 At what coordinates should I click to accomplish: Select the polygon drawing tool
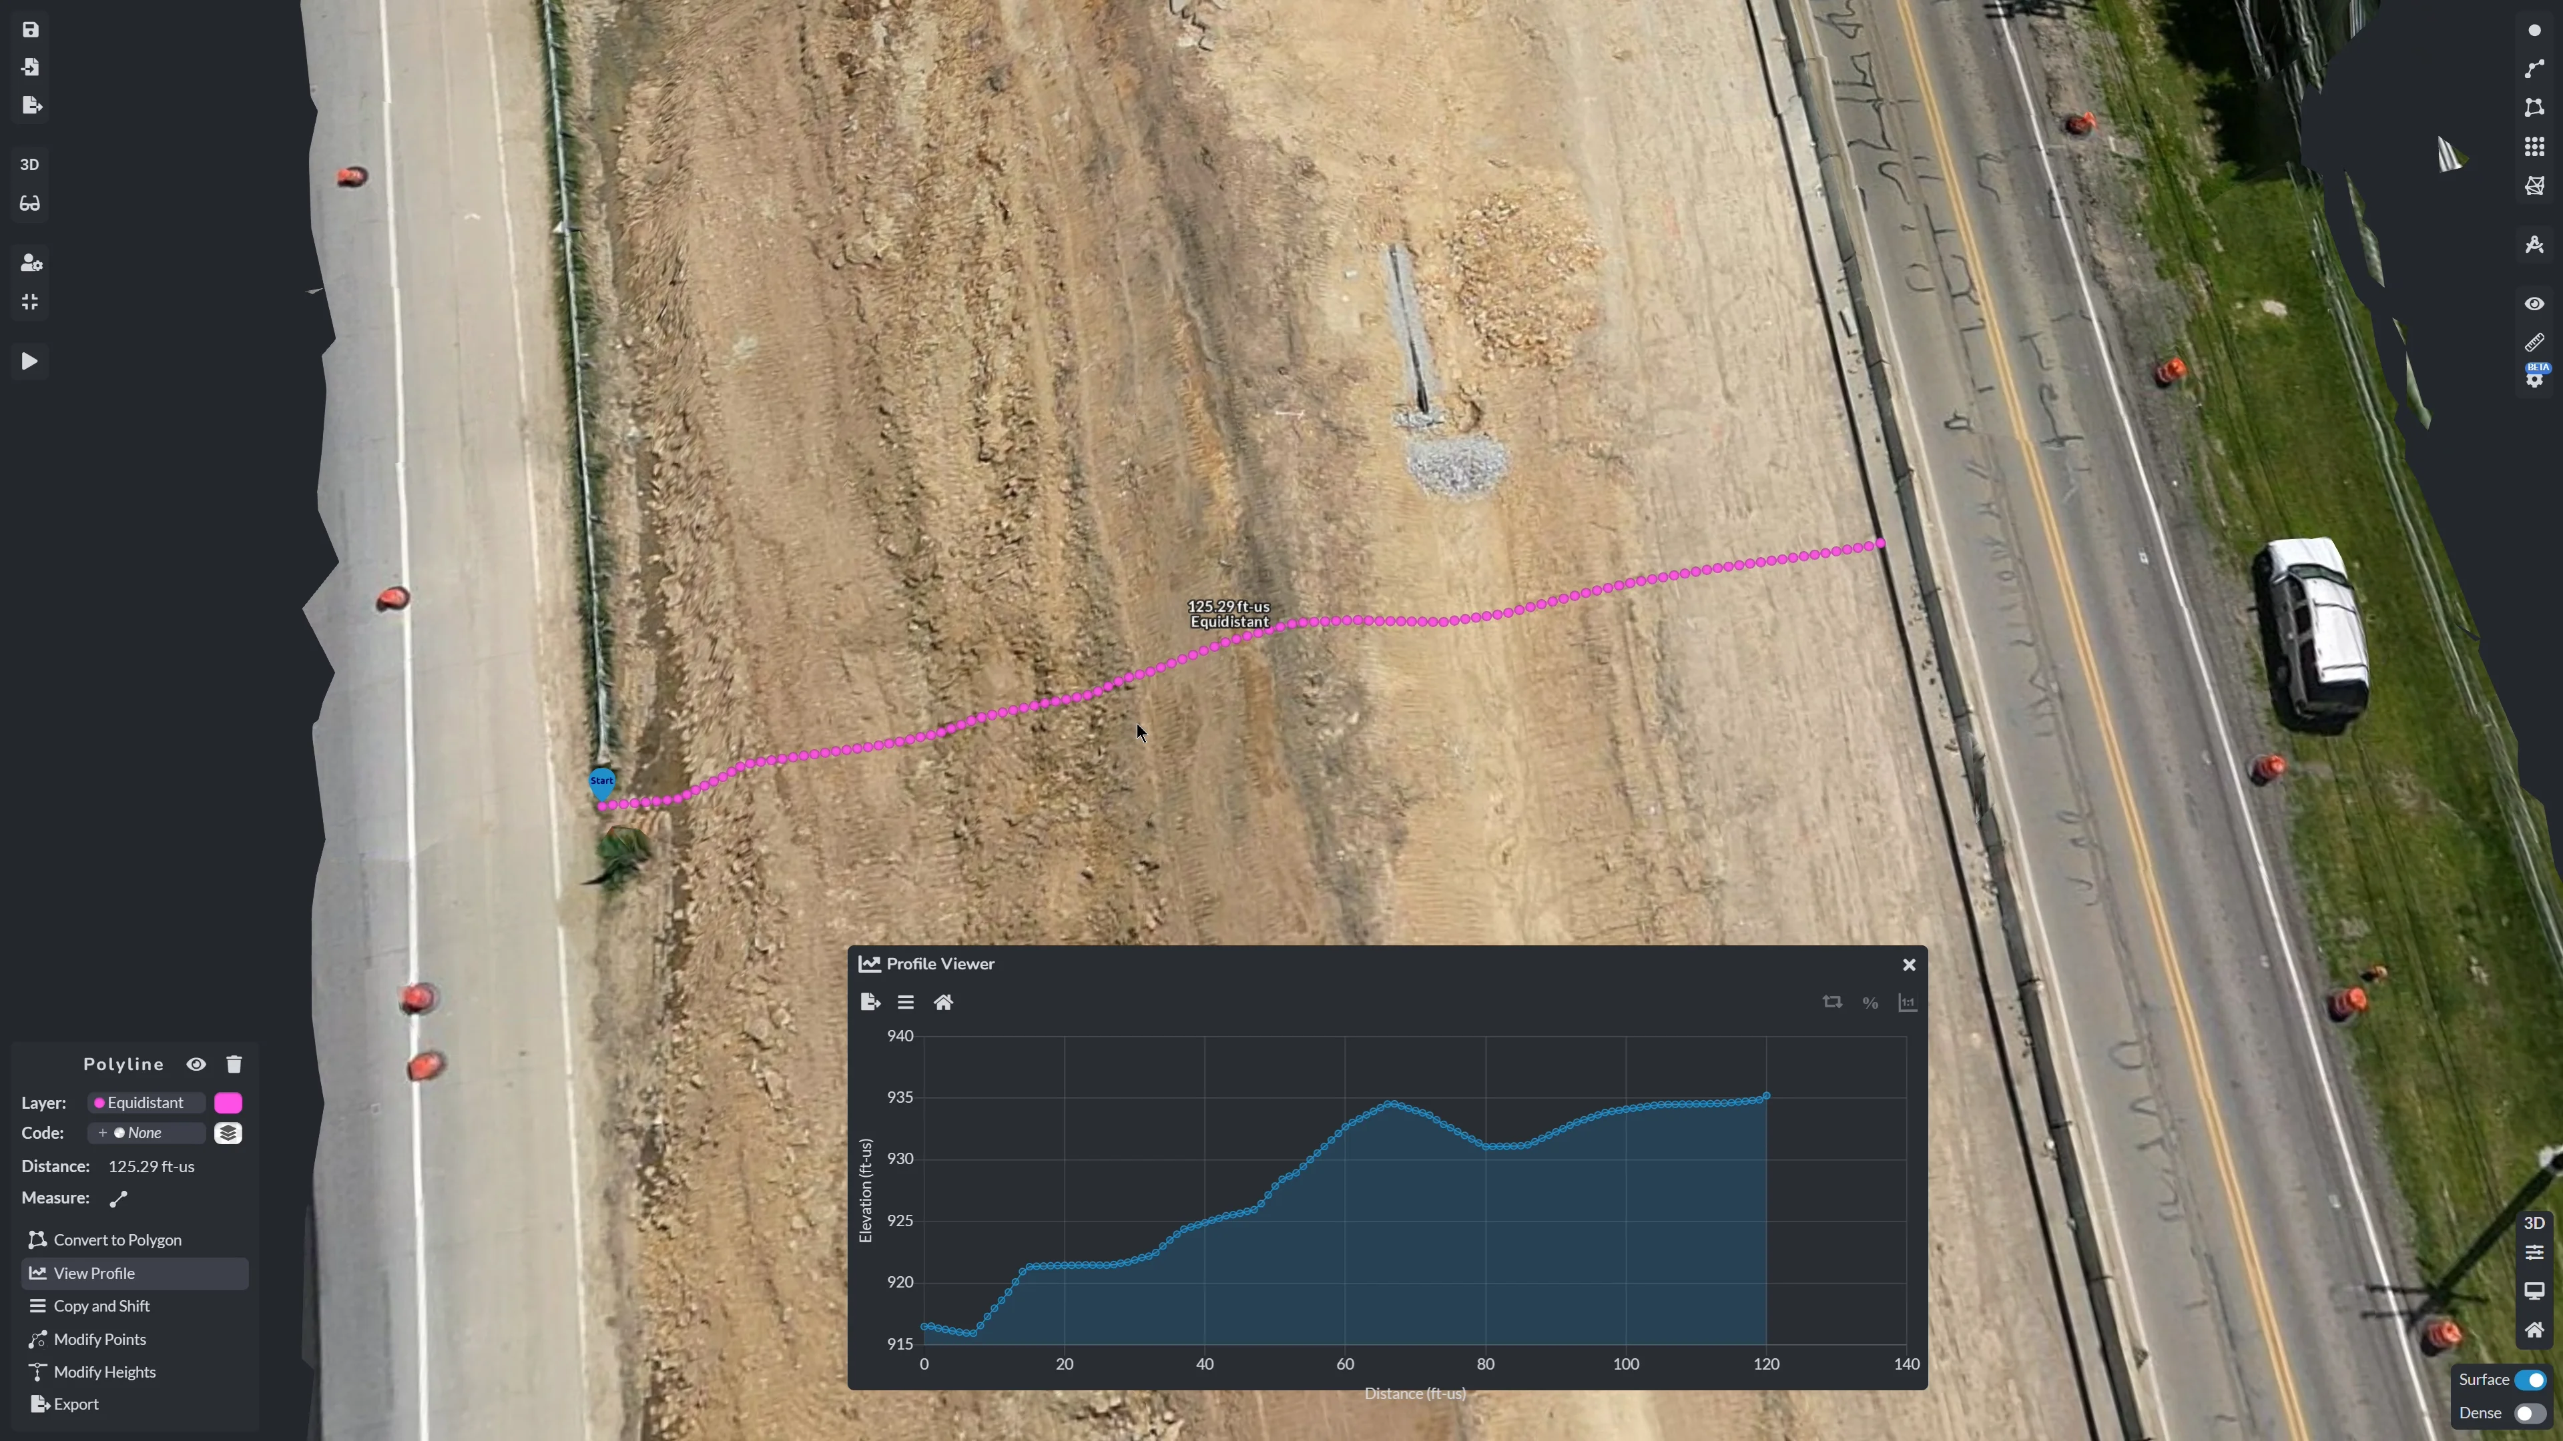2533,107
